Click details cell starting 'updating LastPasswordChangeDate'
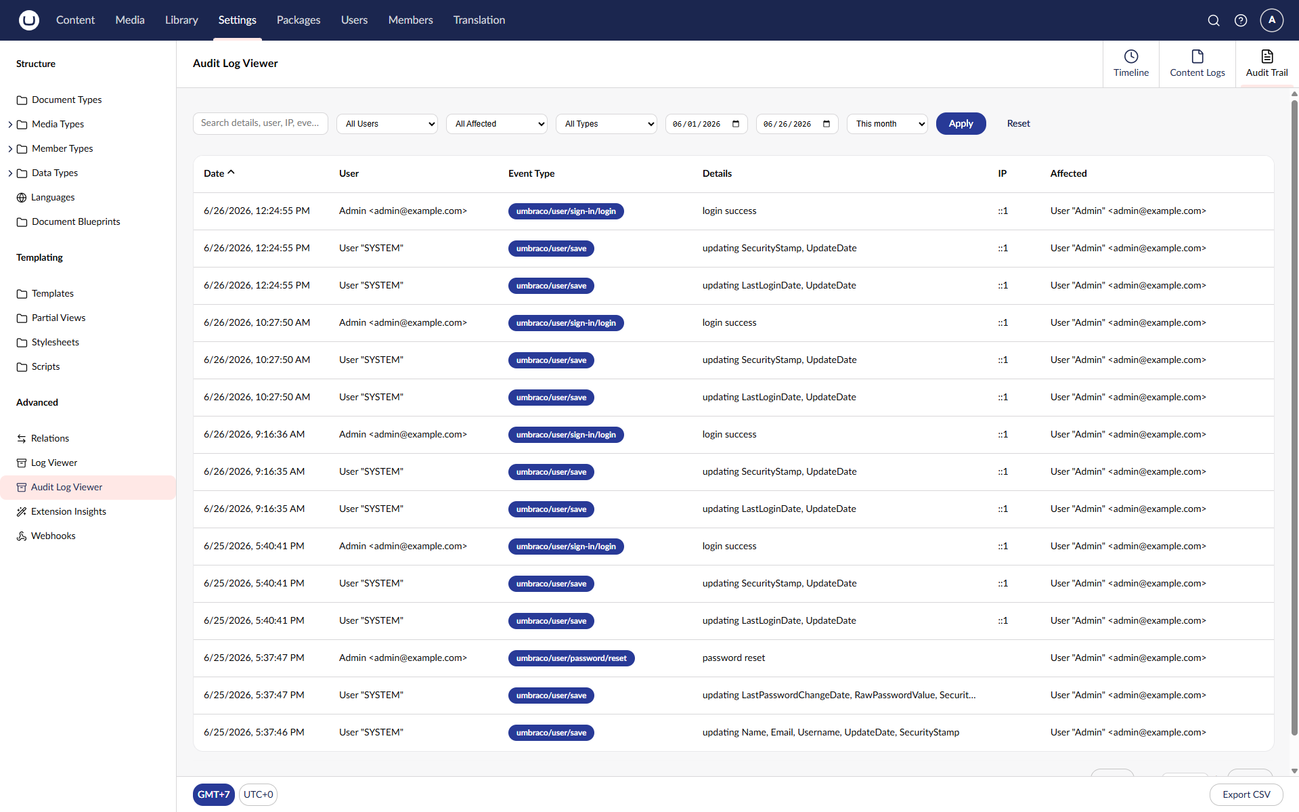The image size is (1299, 812). [839, 696]
